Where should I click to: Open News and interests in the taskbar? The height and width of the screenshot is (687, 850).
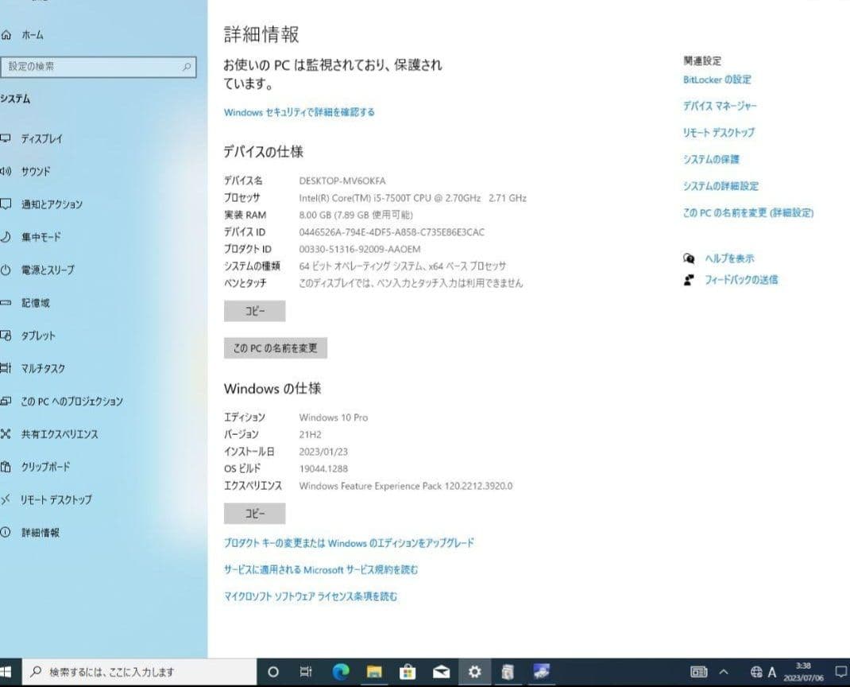[699, 672]
